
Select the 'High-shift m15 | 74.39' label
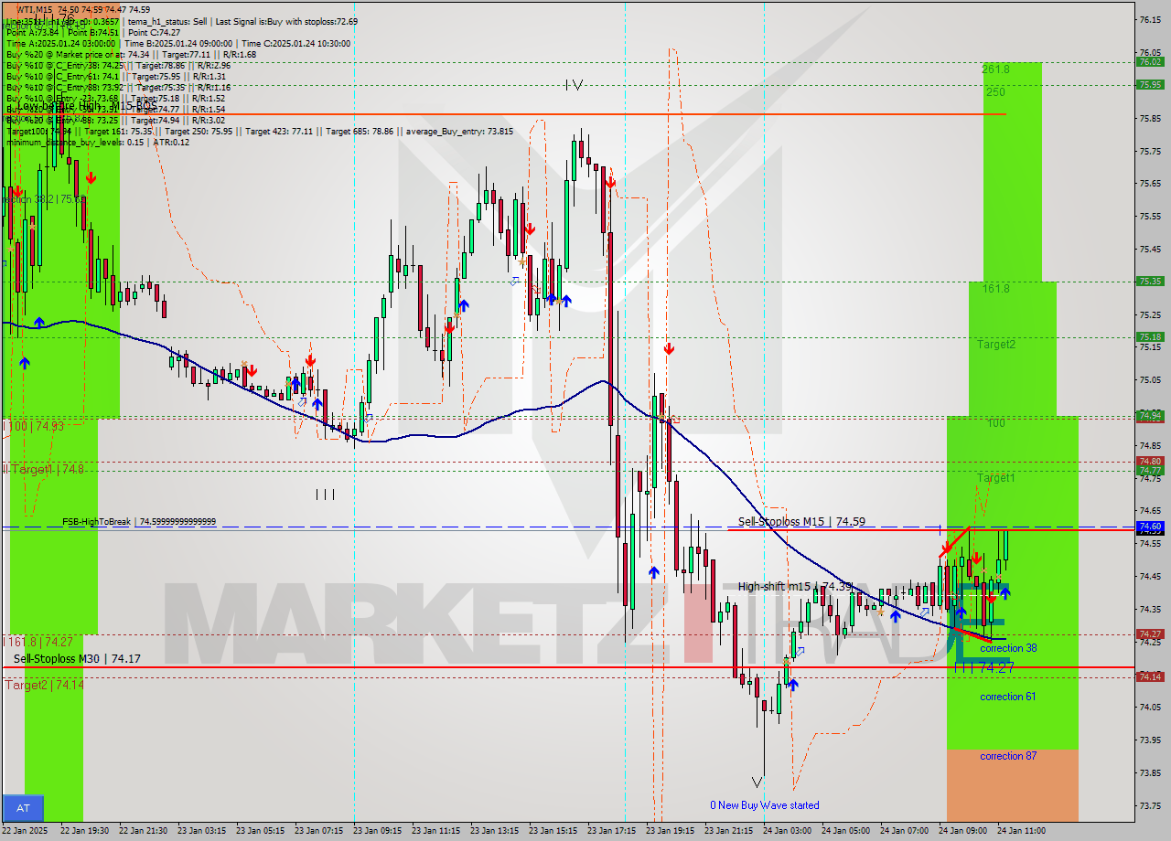pyautogui.click(x=796, y=587)
